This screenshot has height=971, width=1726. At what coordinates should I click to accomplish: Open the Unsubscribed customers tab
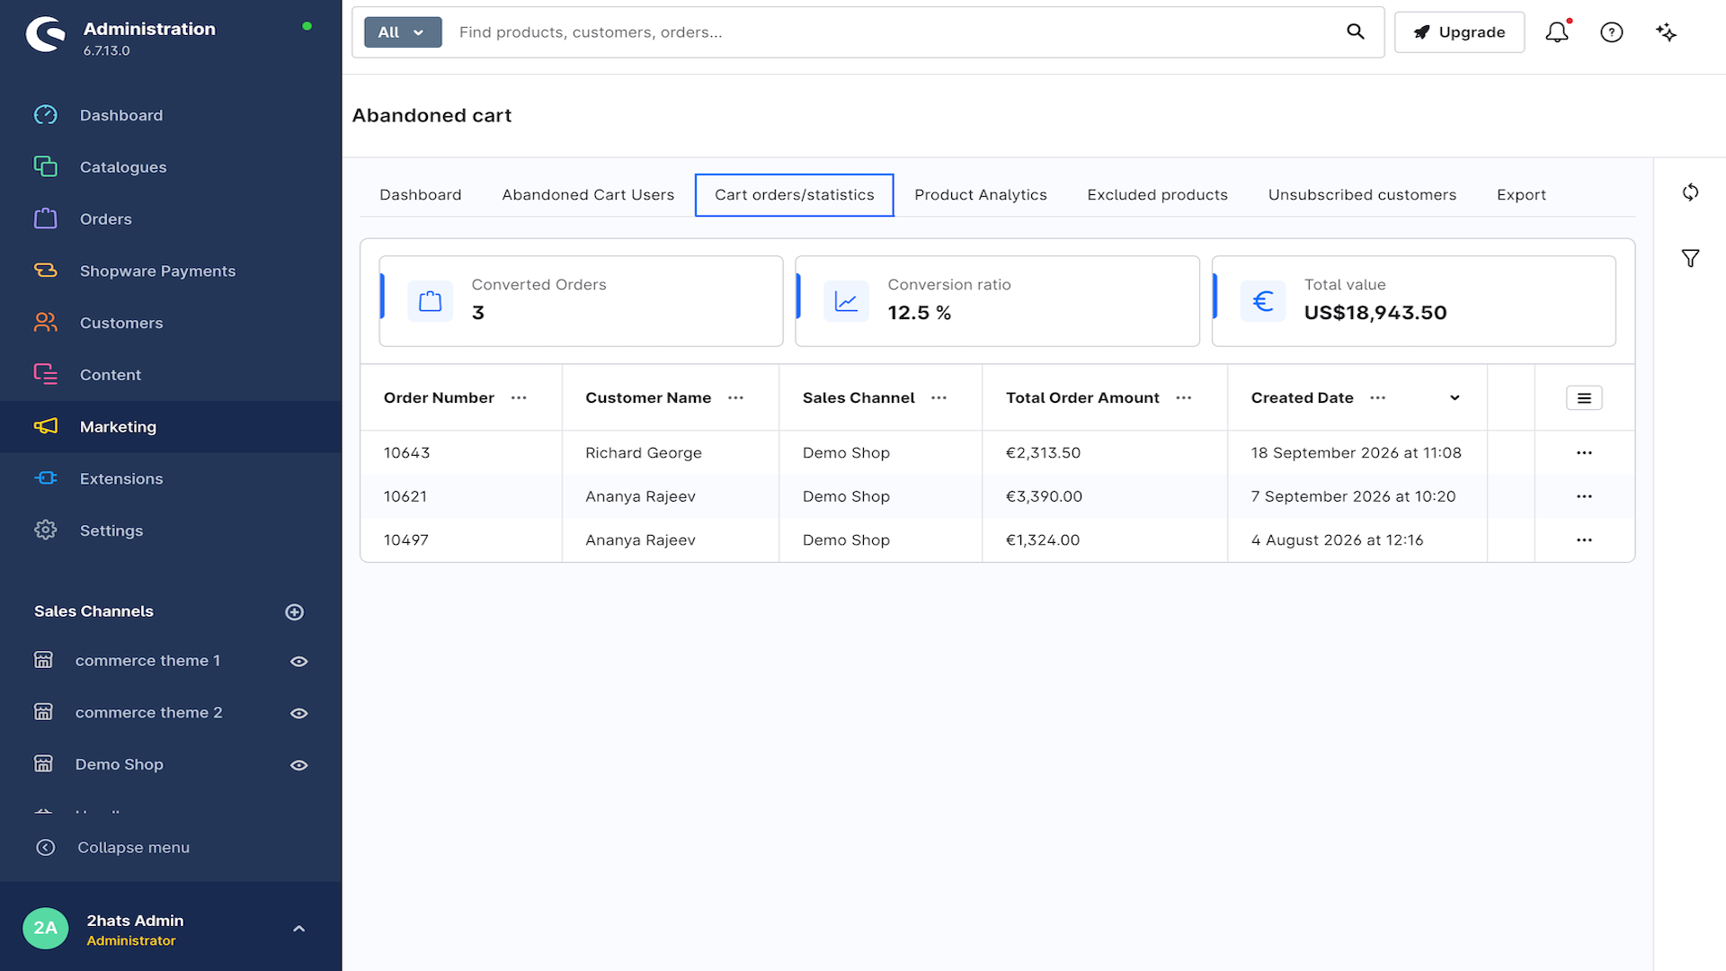click(x=1362, y=195)
